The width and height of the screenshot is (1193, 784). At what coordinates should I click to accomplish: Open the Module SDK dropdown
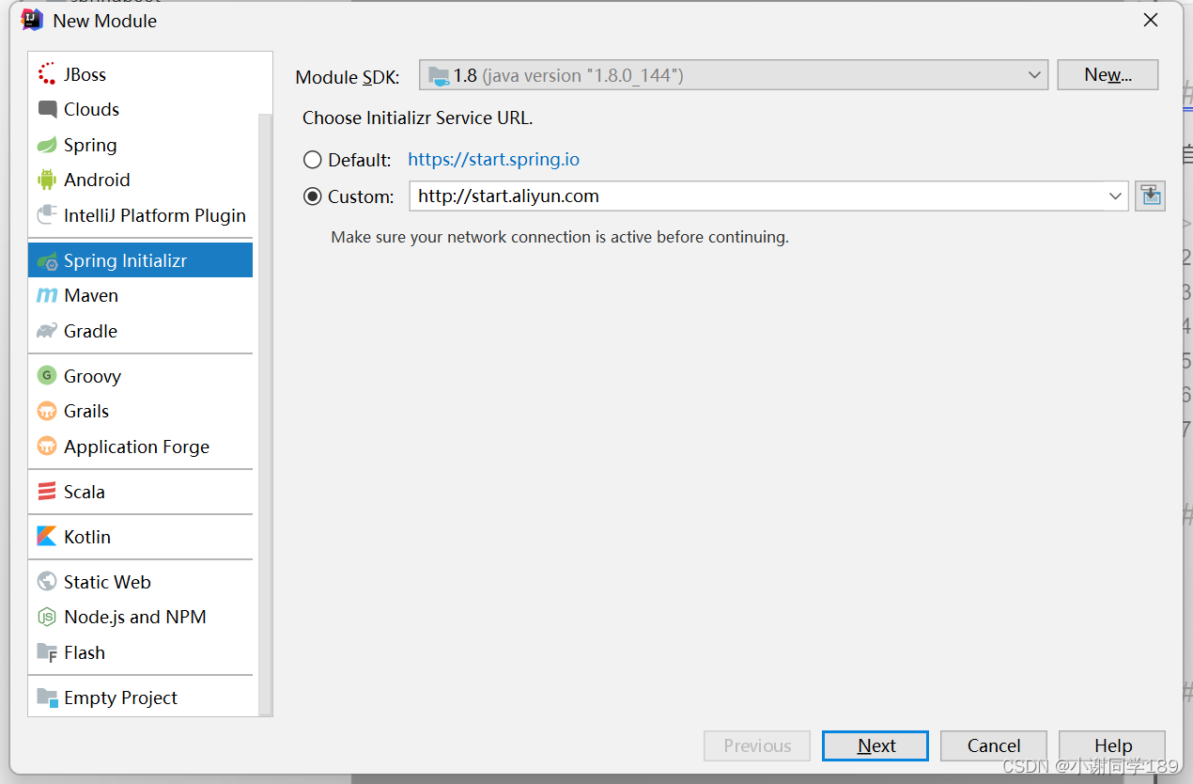click(x=733, y=75)
